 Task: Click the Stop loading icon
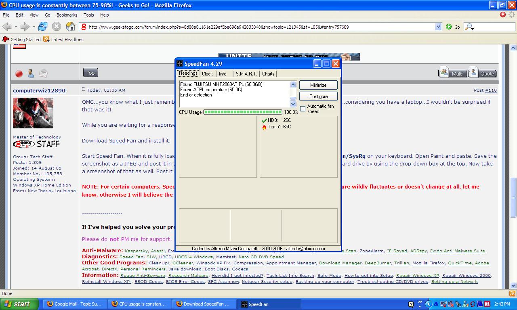point(57,27)
